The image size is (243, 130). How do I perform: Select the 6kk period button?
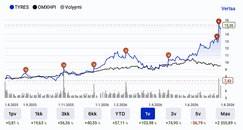pos(93,114)
